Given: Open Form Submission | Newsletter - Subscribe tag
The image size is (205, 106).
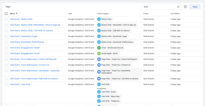Looking at the screenshot, I should click(35, 71).
